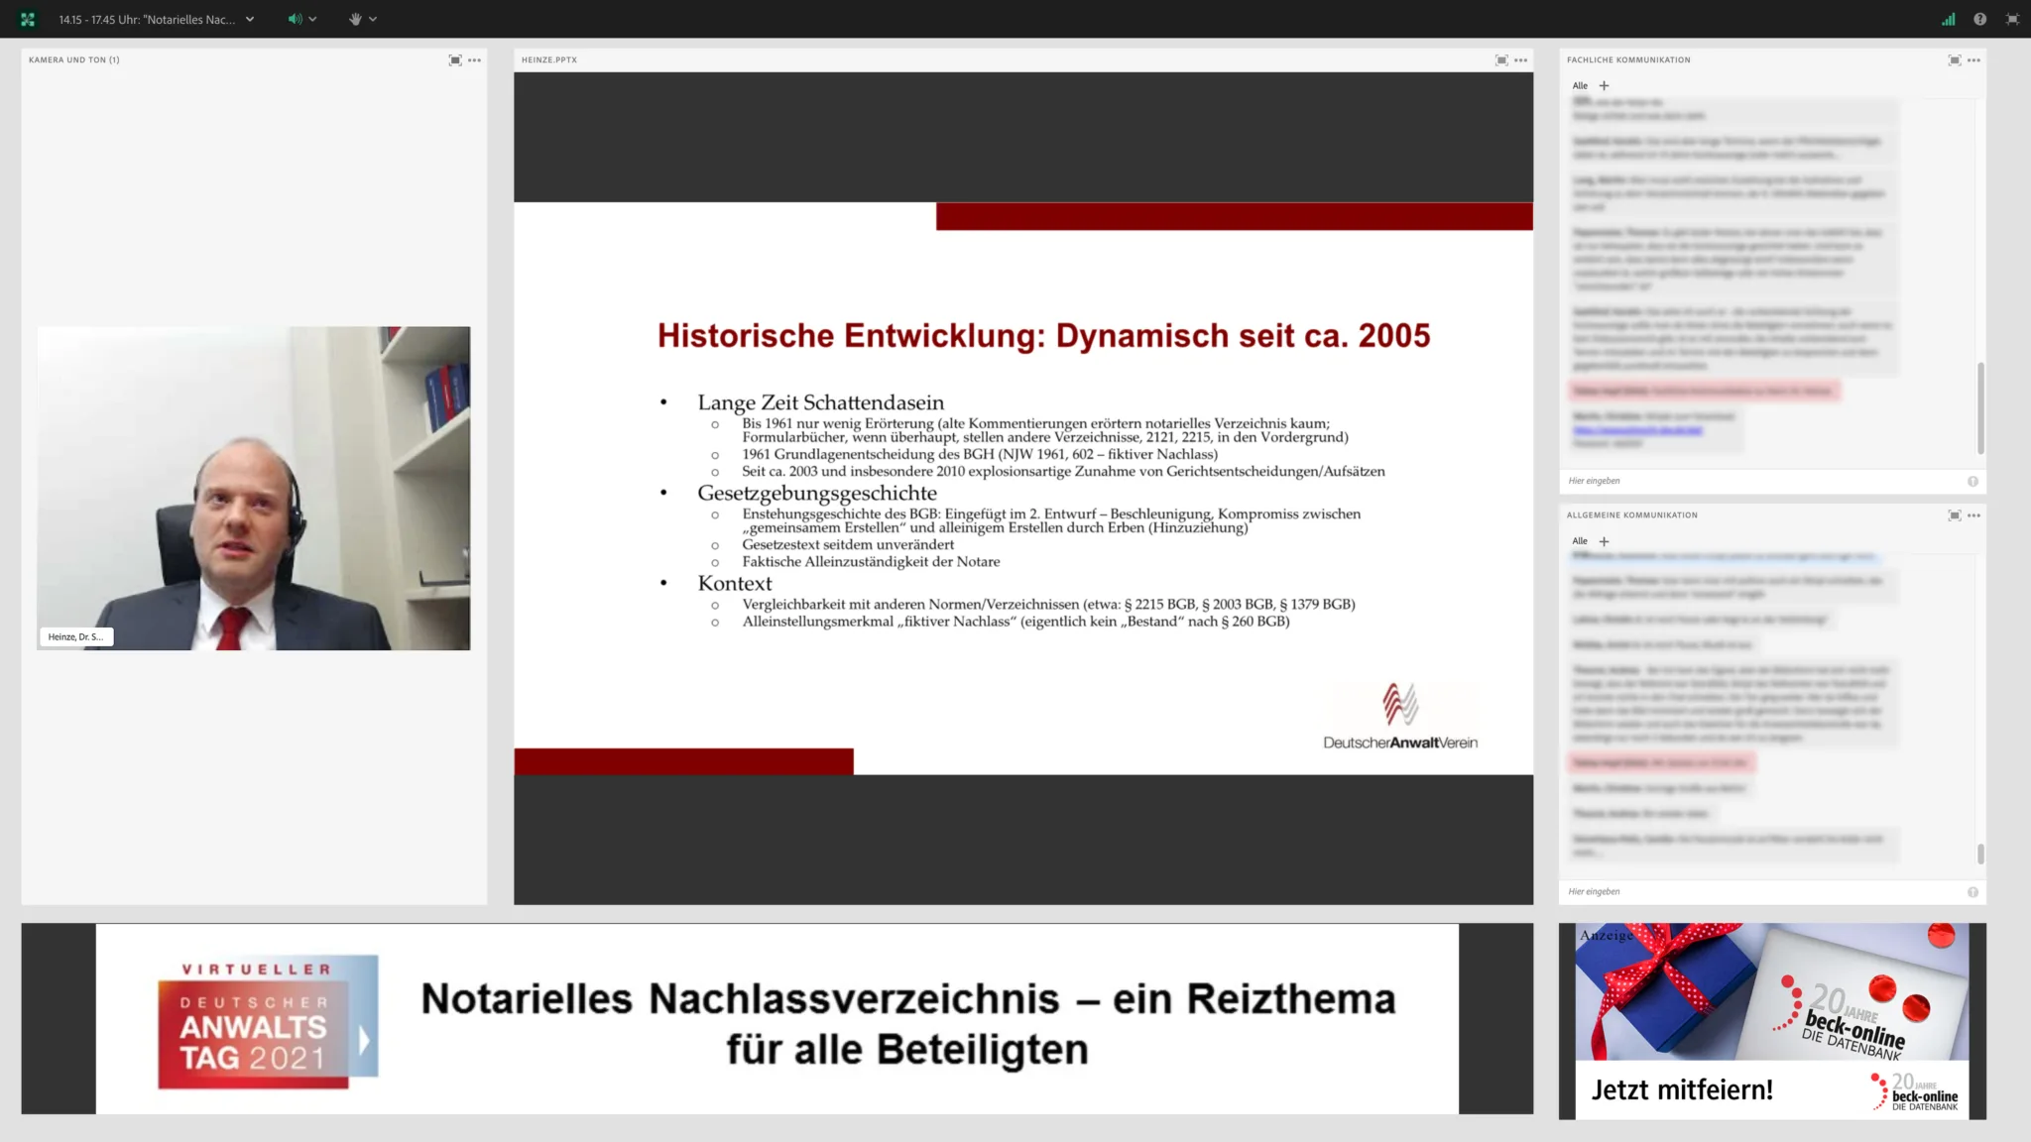The height and width of the screenshot is (1142, 2031).
Task: Open the beck-online anniversary ad image
Action: point(1772,991)
